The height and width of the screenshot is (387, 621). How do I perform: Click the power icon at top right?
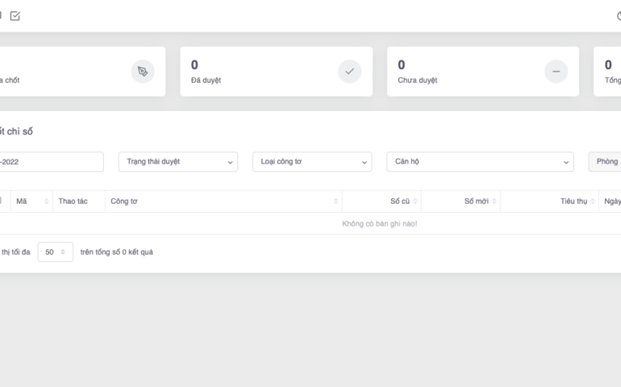618,16
